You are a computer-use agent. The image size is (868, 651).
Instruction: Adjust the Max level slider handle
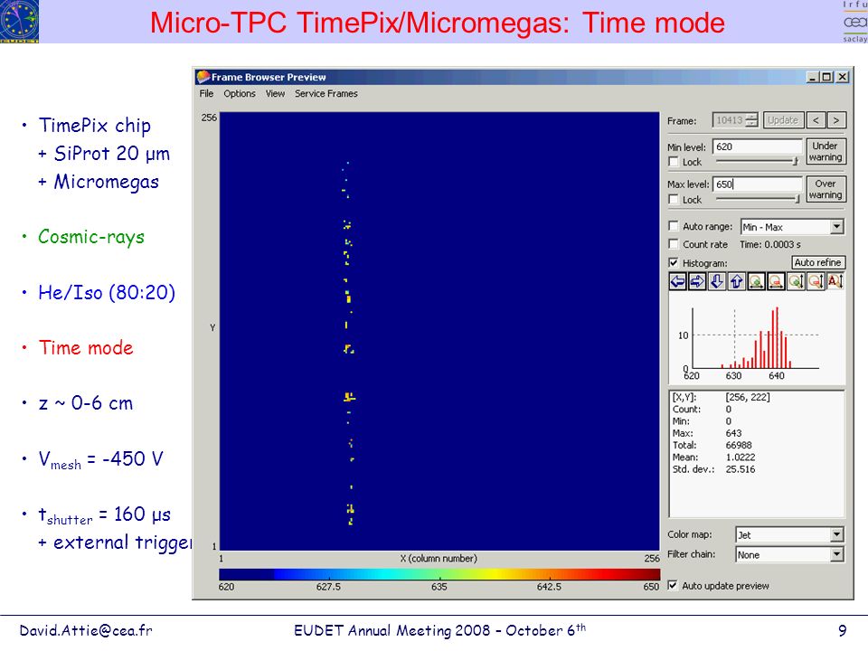point(797,199)
